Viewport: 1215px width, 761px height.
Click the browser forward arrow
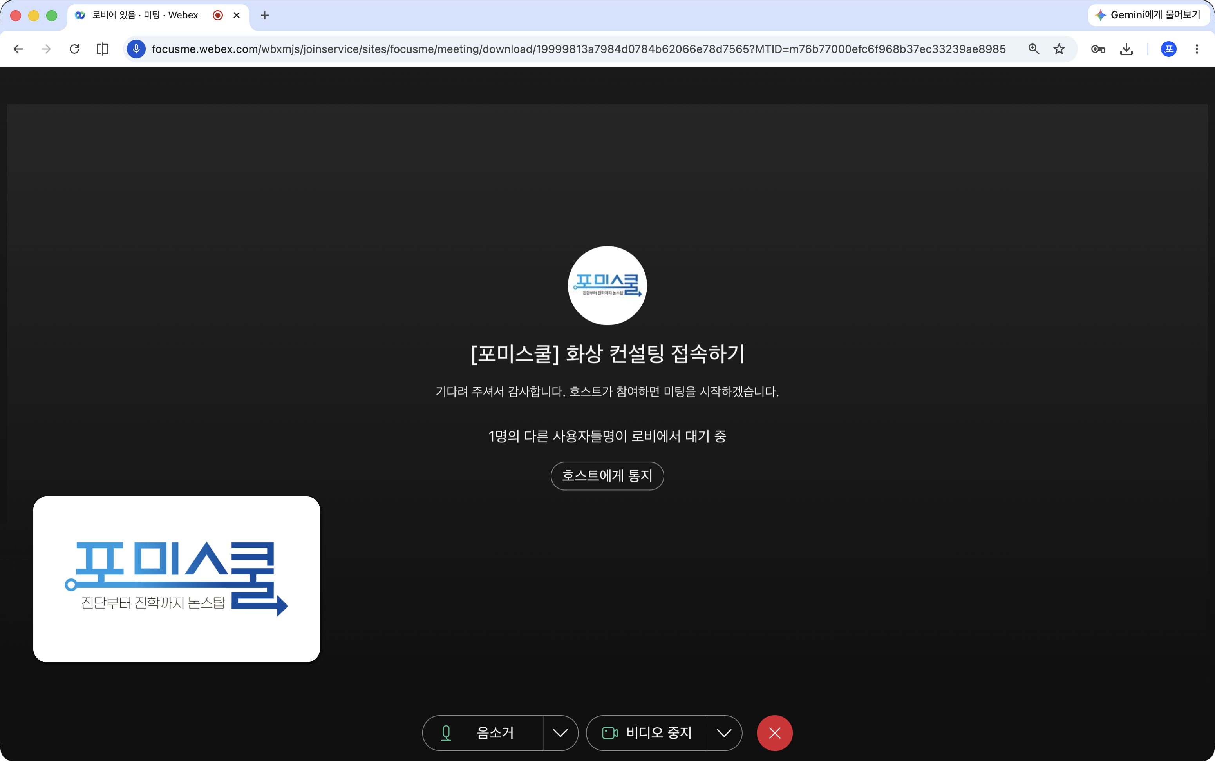click(46, 49)
